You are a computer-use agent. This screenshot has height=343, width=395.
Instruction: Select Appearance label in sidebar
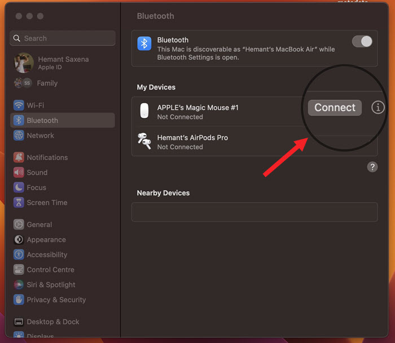point(46,240)
